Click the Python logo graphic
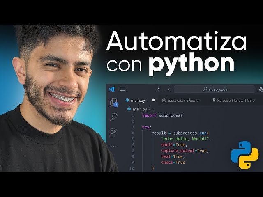This screenshot has width=263, height=197. pyautogui.click(x=245, y=155)
